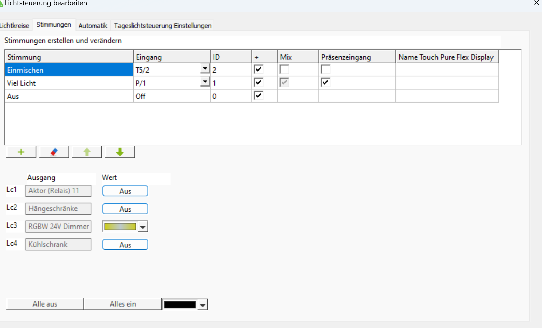Switch to the Automatik tab
The height and width of the screenshot is (328, 542).
pos(93,26)
